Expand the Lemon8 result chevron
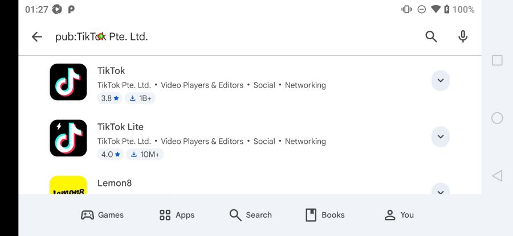513x236 pixels. pos(440,189)
